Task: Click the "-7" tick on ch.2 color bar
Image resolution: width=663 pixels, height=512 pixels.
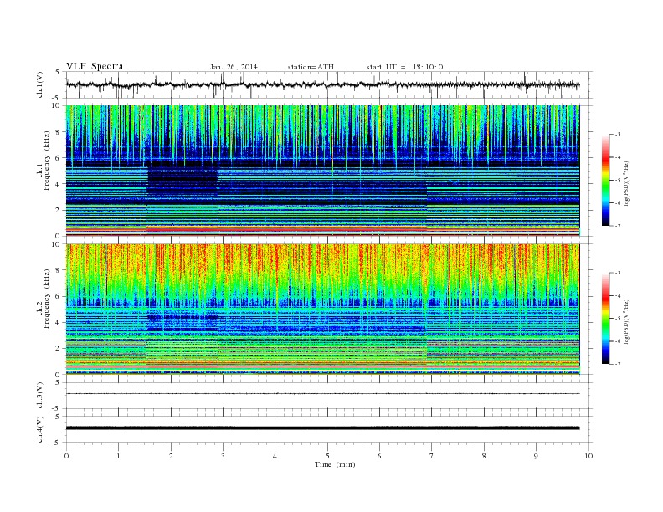Action: tap(617, 364)
